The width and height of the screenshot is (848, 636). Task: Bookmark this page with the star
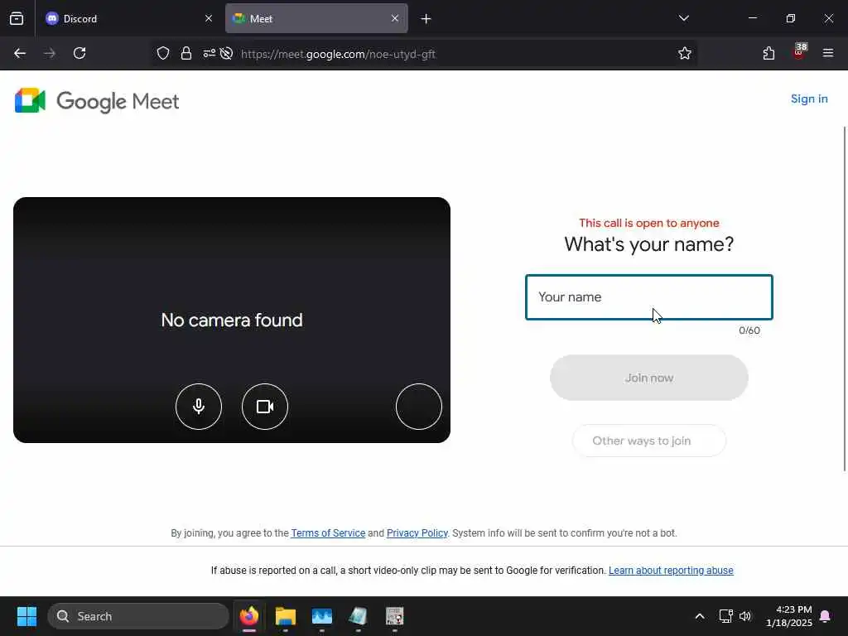(685, 54)
